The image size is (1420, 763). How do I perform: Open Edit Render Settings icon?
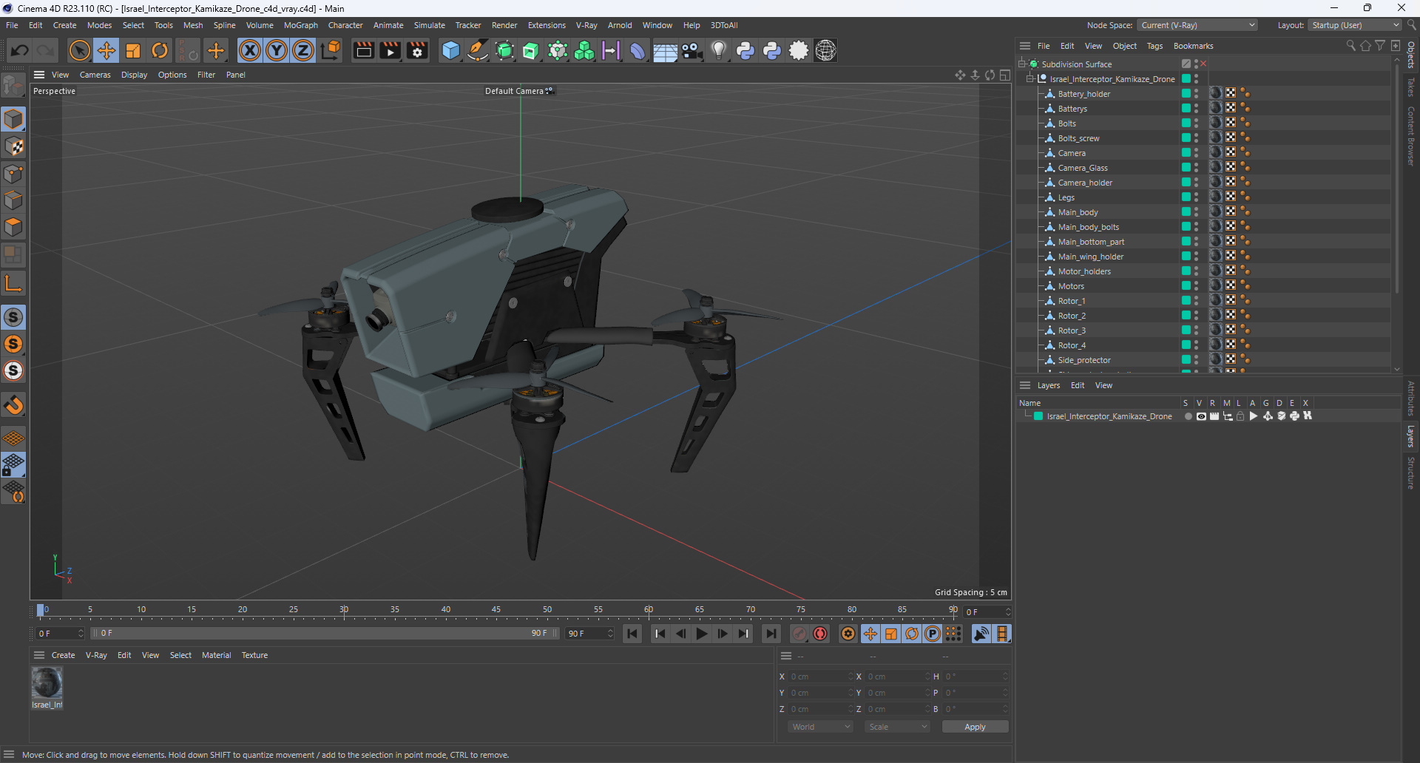(x=418, y=50)
